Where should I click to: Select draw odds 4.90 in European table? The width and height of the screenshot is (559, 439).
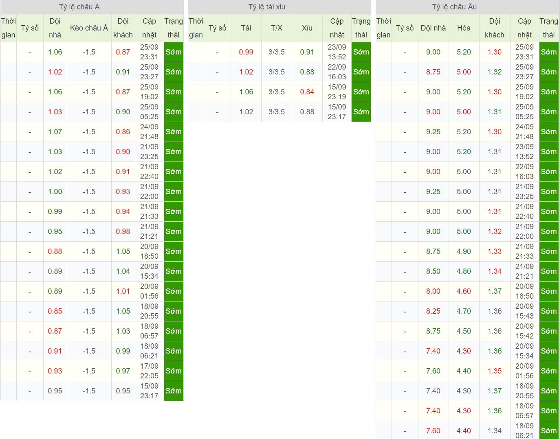click(x=464, y=251)
